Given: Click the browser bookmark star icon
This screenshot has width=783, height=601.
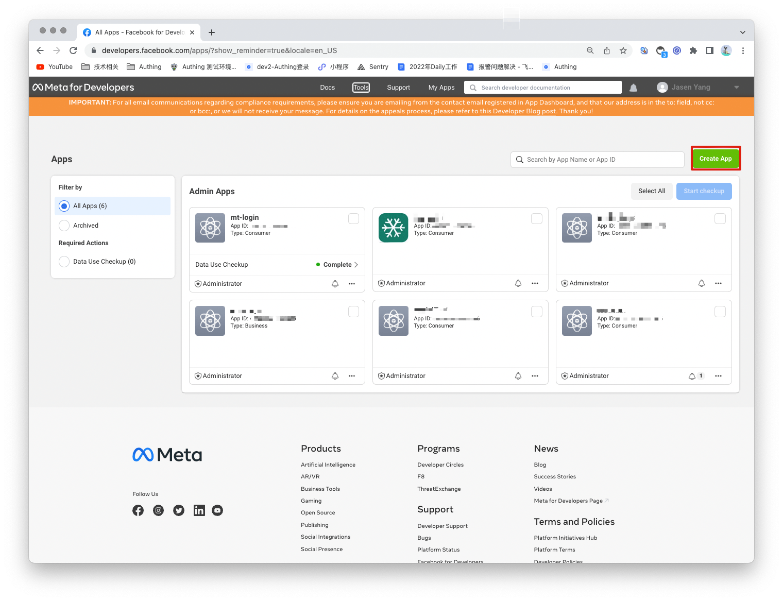Looking at the screenshot, I should [623, 50].
